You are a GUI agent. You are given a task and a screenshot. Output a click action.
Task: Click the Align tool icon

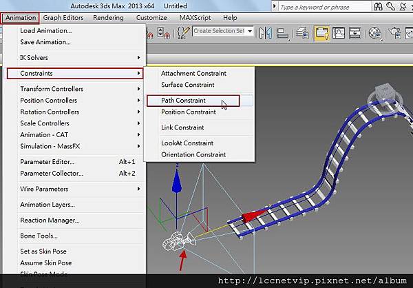pyautogui.click(x=282, y=33)
